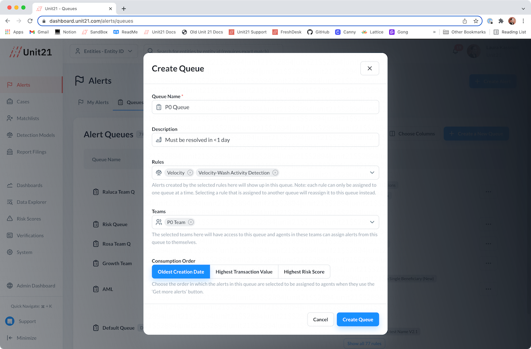
Task: Open options menu for AML queue
Action: point(489,289)
